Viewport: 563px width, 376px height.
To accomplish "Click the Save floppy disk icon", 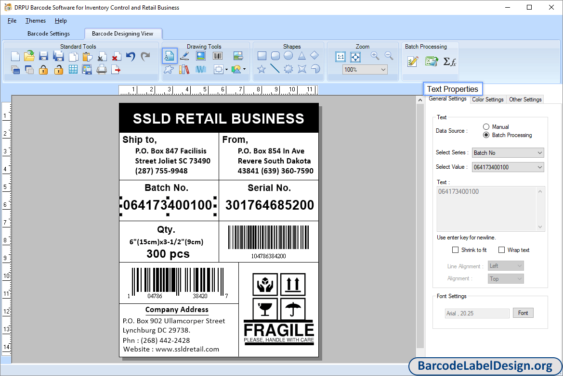I will (43, 56).
